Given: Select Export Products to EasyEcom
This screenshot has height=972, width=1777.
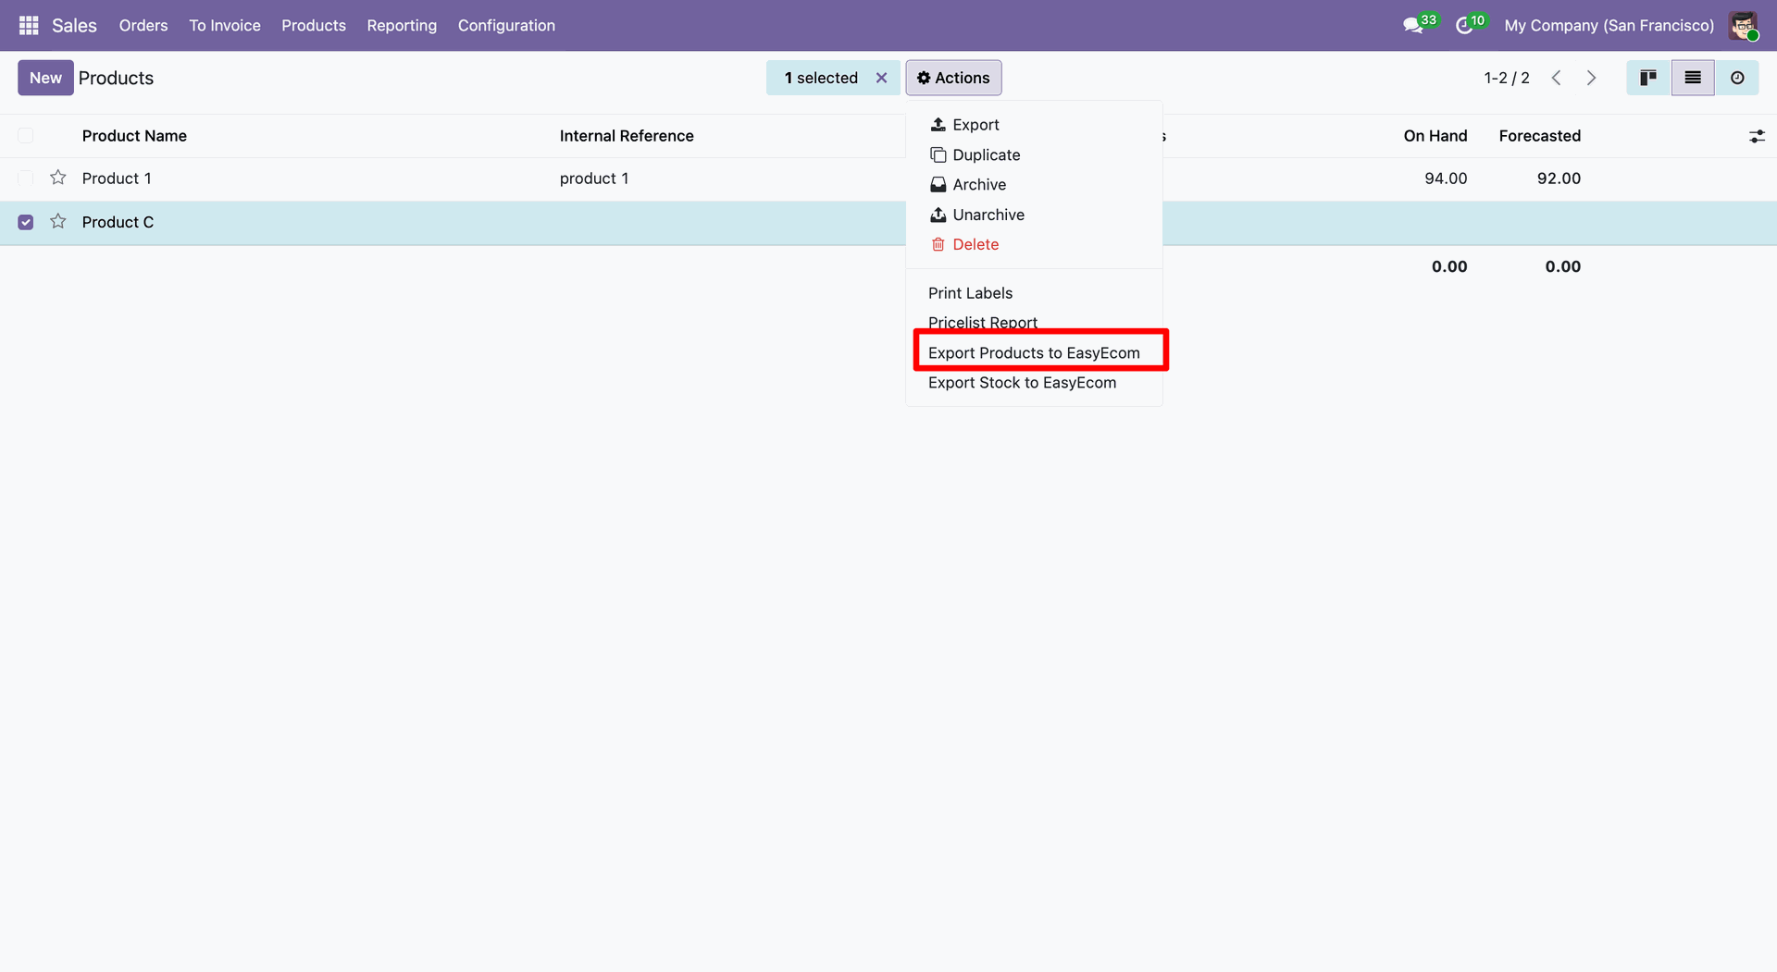Looking at the screenshot, I should (1034, 352).
